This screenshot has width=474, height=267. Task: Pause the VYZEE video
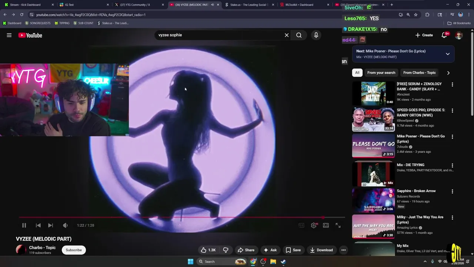[24, 225]
